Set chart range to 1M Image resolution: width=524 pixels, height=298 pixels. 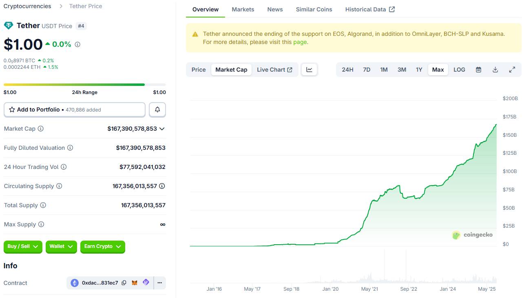pyautogui.click(x=384, y=70)
